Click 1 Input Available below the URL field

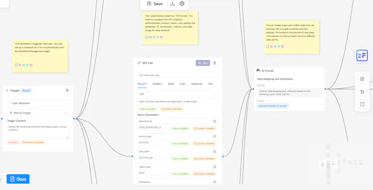point(147,109)
